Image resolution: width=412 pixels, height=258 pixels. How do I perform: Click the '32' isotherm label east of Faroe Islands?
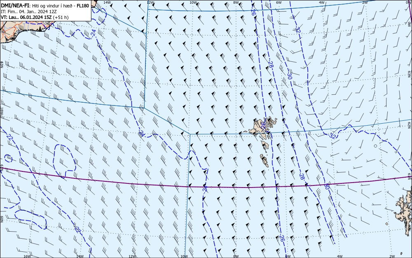pos(332,136)
